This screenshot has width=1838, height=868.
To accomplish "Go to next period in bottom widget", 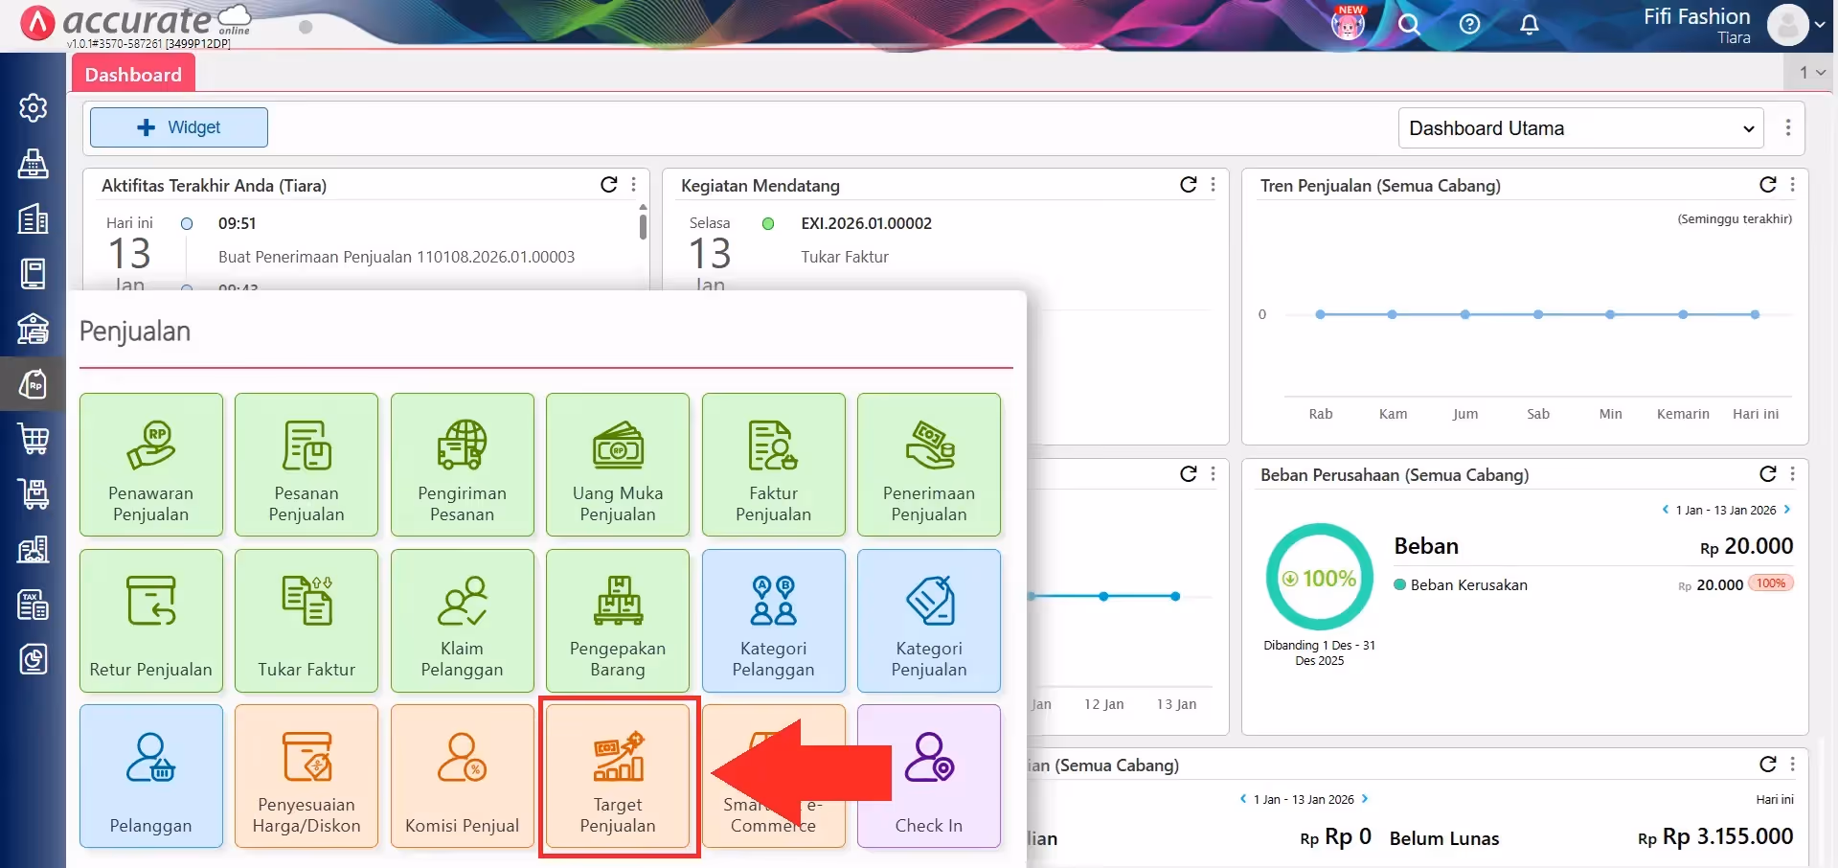I will [1365, 799].
